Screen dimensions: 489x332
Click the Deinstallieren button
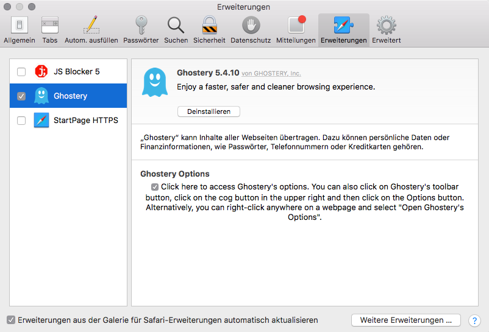point(209,111)
